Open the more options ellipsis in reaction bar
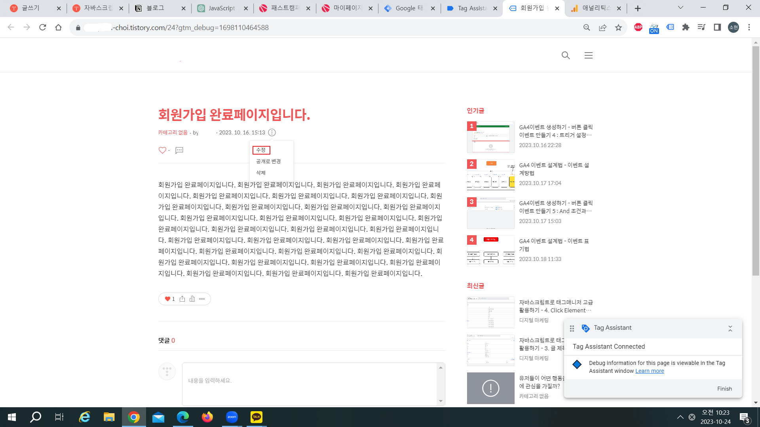Image resolution: width=760 pixels, height=427 pixels. coord(202,299)
